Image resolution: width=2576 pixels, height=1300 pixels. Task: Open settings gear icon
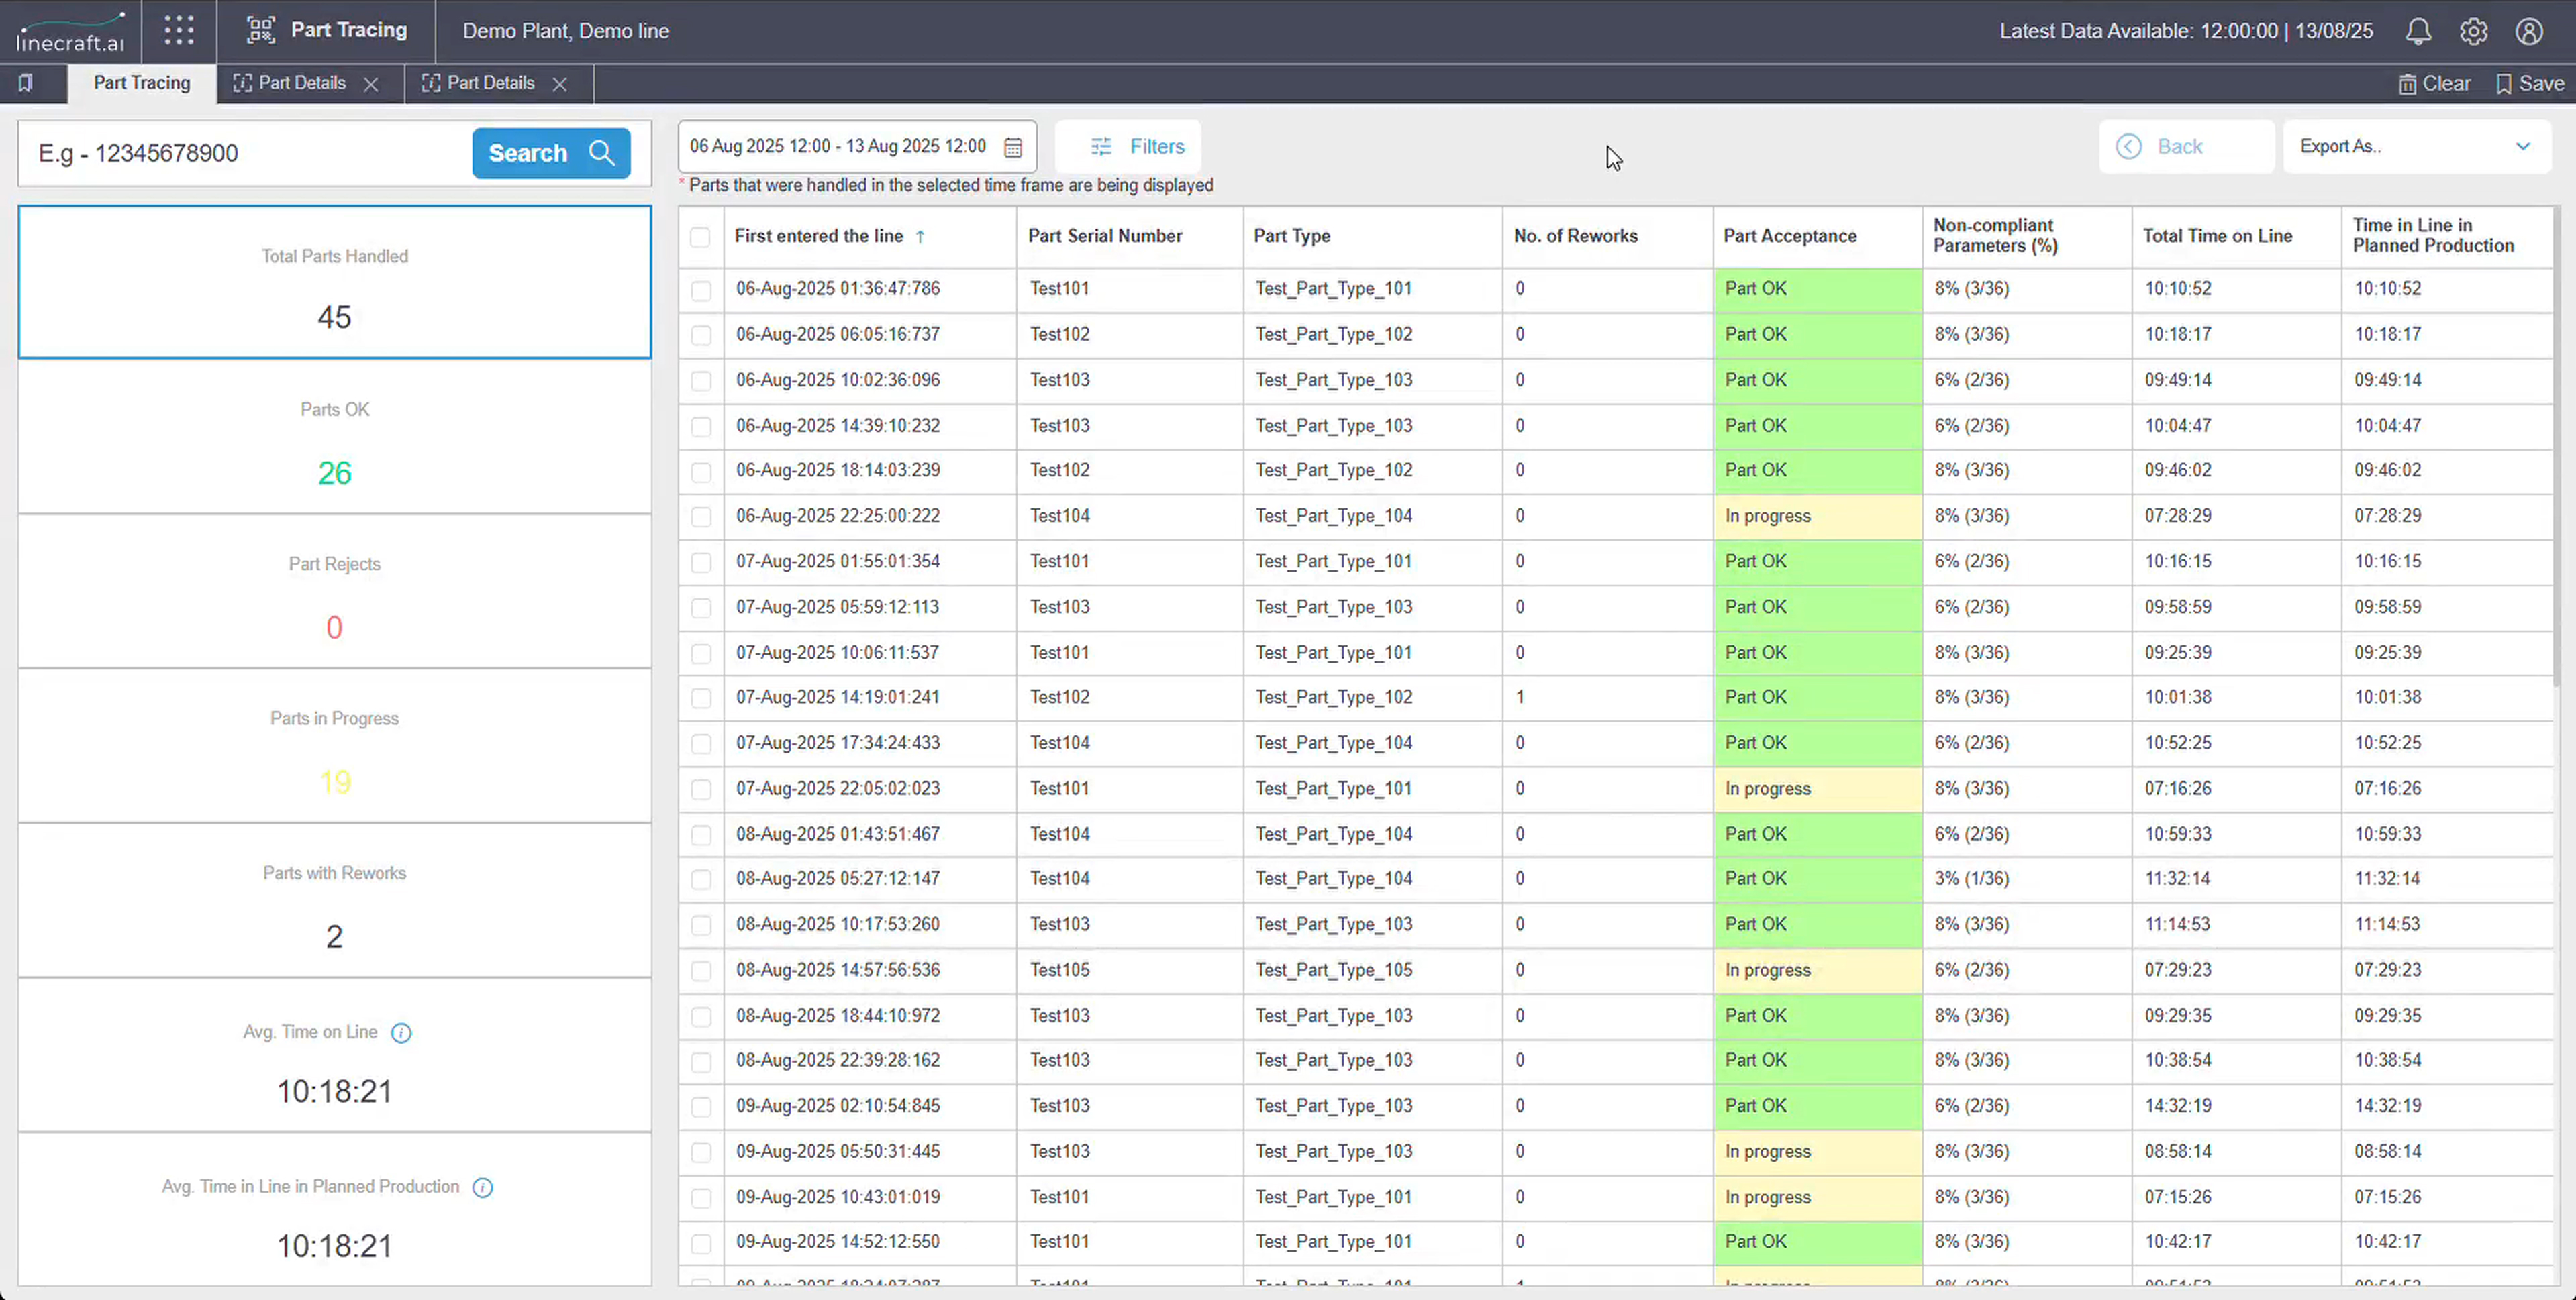(2474, 31)
